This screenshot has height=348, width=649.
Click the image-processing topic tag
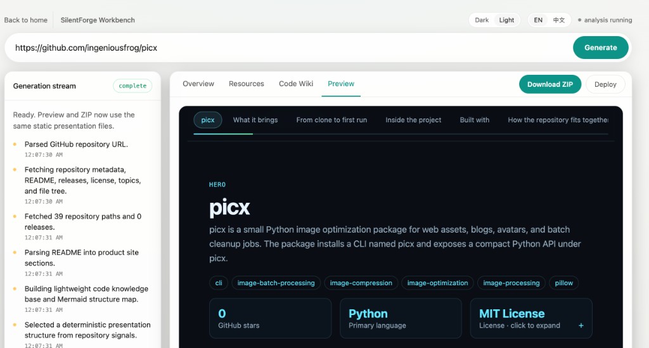(511, 283)
